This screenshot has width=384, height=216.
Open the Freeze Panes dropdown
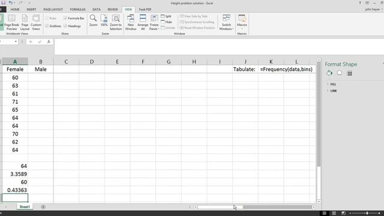click(x=154, y=22)
